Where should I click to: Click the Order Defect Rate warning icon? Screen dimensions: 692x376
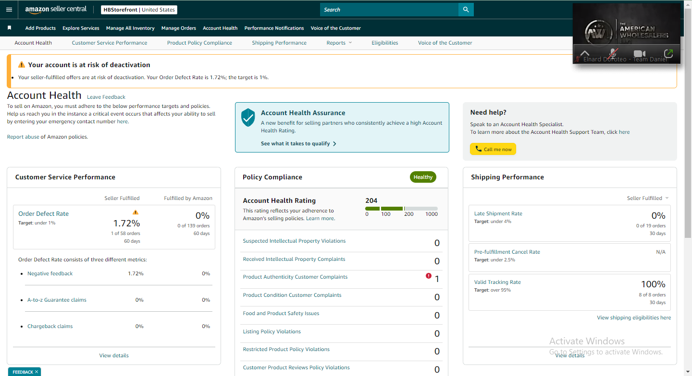pos(136,212)
